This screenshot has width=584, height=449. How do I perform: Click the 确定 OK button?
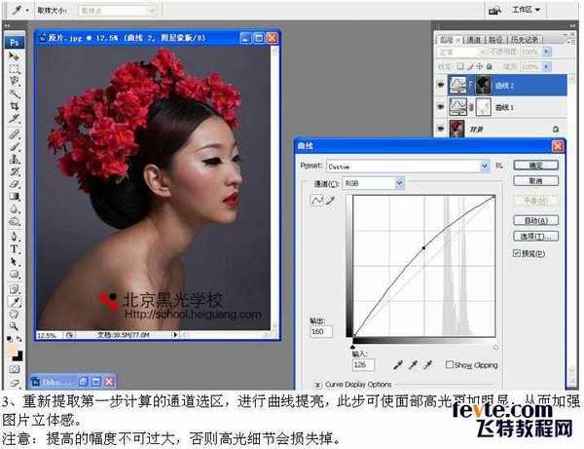pos(536,166)
